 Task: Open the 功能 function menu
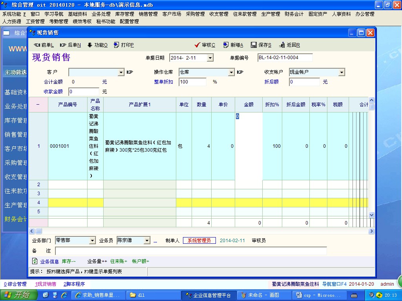(97, 45)
